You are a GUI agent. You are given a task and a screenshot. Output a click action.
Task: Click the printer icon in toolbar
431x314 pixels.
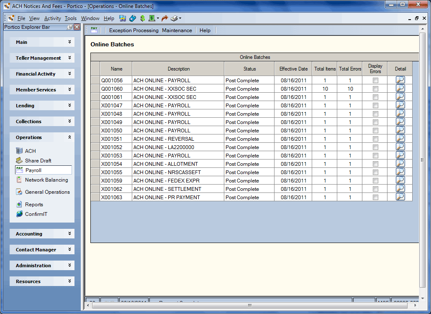coord(174,18)
